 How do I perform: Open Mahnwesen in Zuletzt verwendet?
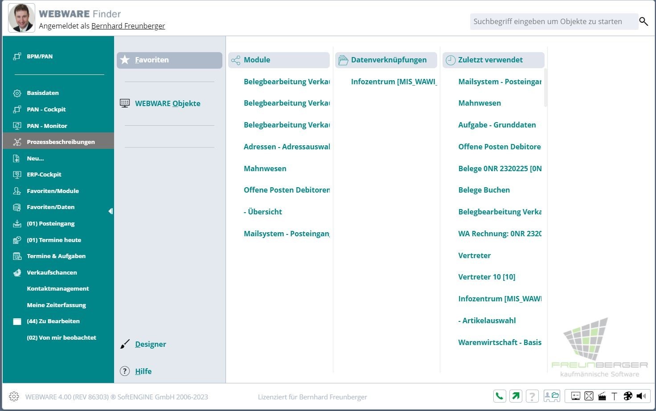tap(480, 103)
